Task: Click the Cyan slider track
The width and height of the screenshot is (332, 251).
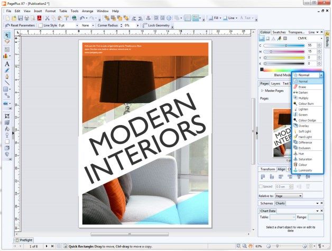Action: tap(284, 45)
